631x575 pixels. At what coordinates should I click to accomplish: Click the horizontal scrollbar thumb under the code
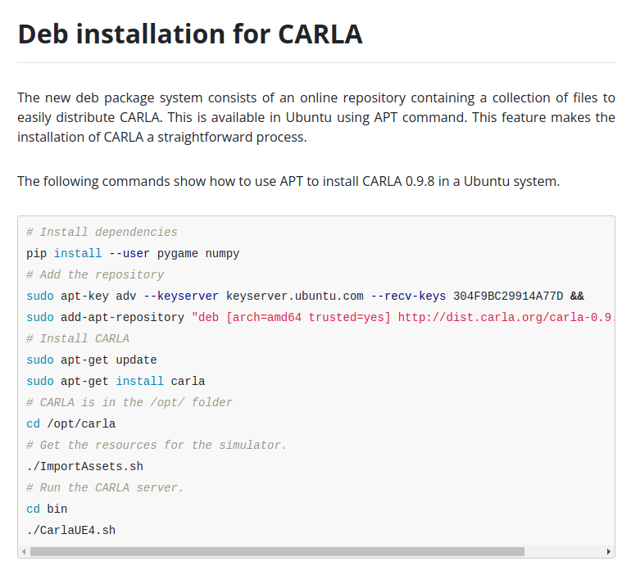point(276,552)
